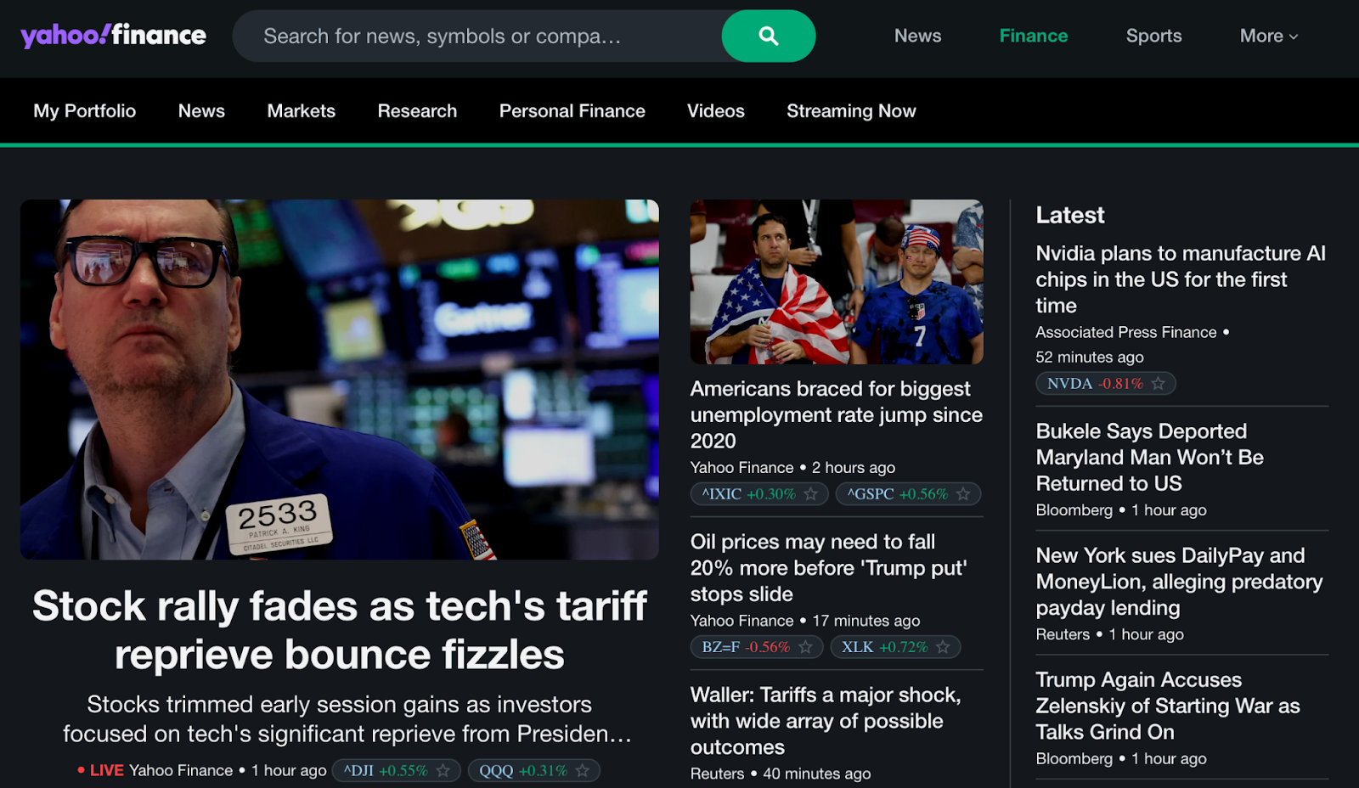Open 'New York sues DailyPay' article

(1179, 582)
